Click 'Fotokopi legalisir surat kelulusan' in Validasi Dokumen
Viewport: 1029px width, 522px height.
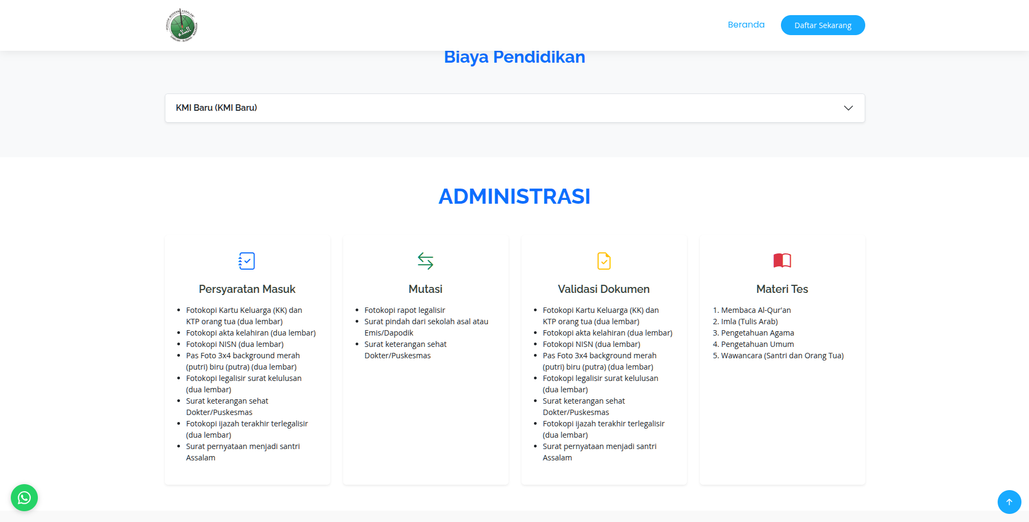(600, 384)
